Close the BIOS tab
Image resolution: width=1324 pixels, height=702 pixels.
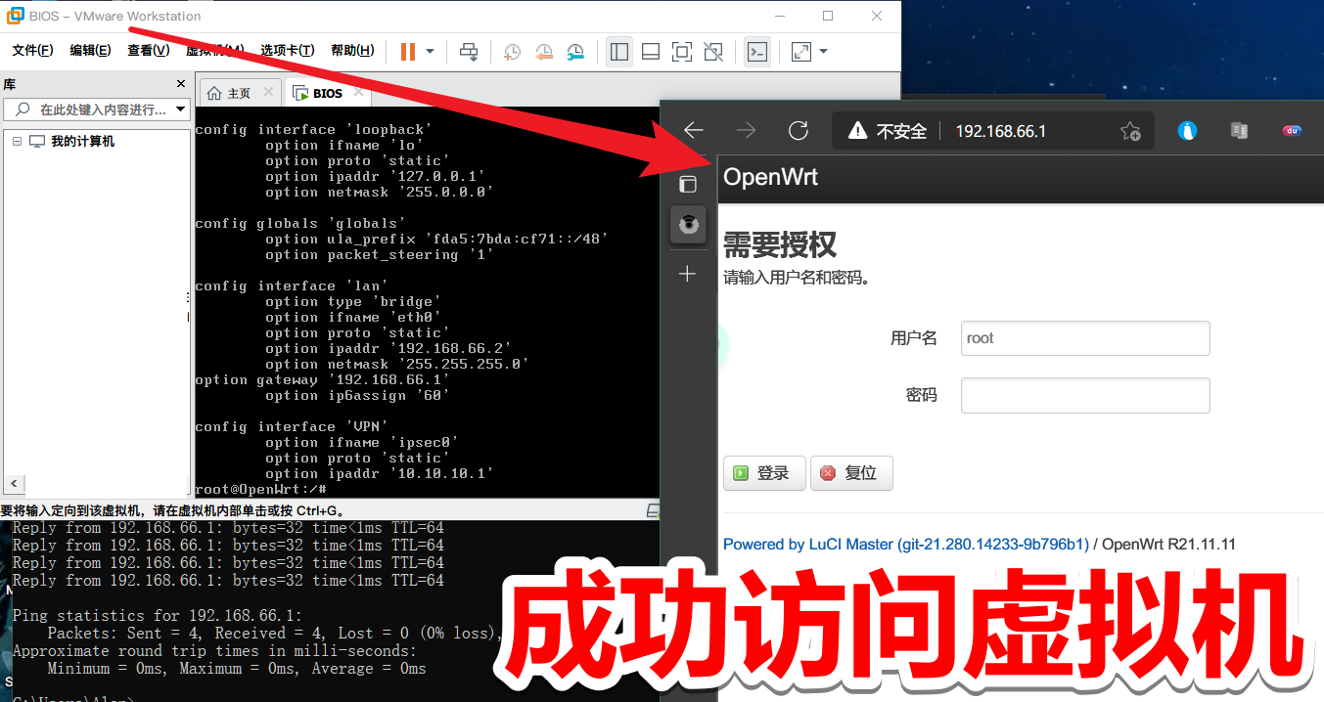click(359, 92)
